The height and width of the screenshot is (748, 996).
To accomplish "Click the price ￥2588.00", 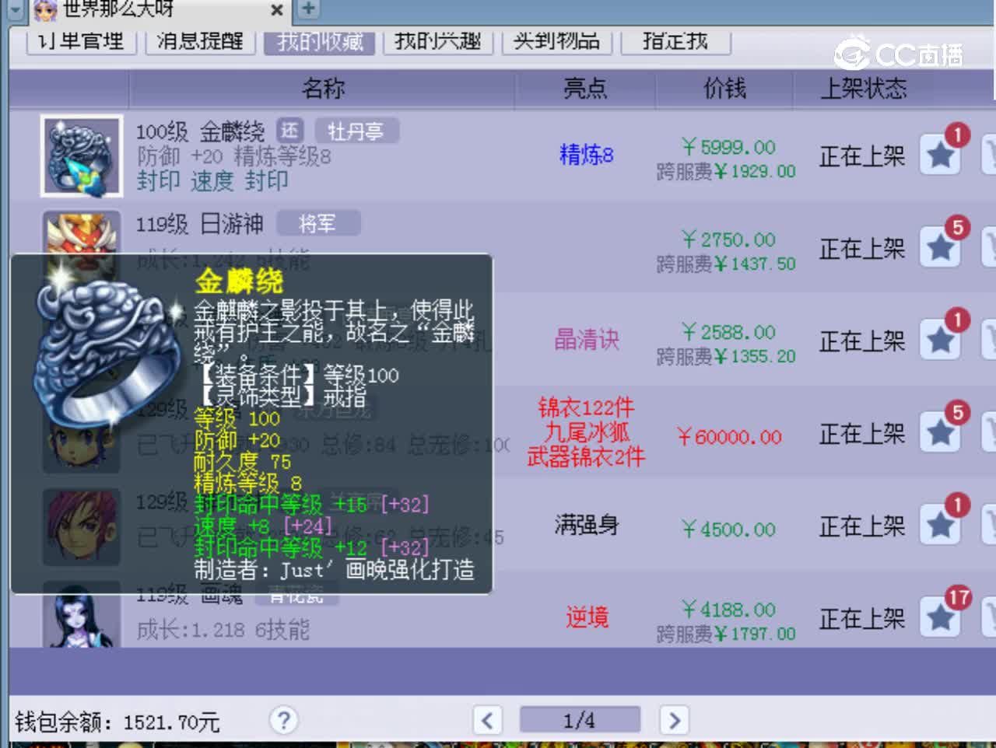I will tap(728, 332).
